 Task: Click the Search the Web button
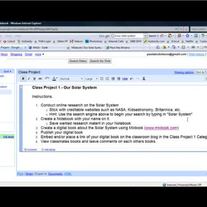[100, 61]
